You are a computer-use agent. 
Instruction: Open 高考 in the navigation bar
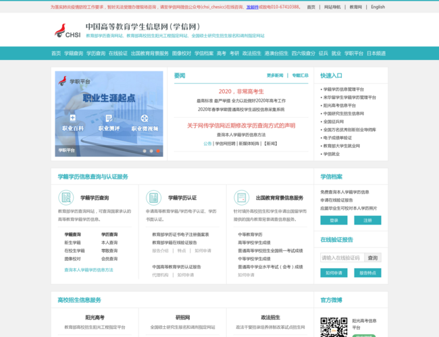[221, 53]
